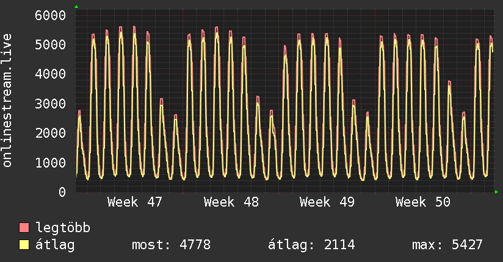
Task: Click the 5000 y-axis label
Action: coord(50,44)
